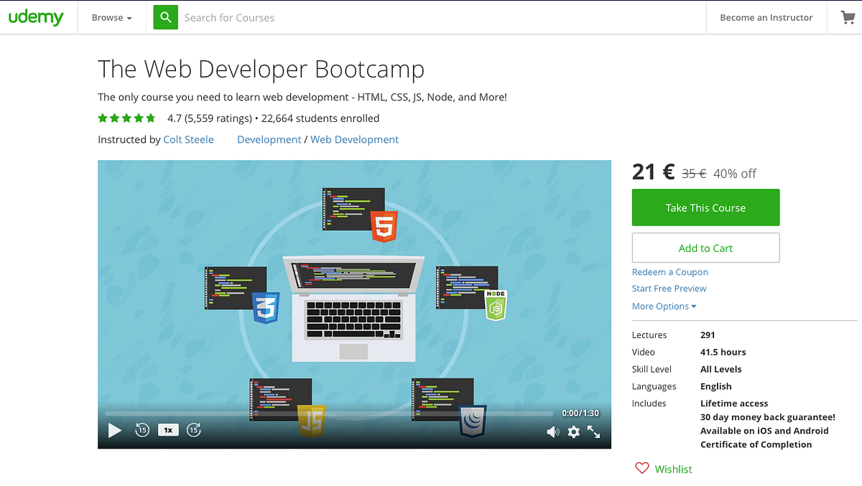Click the Wishlist text link

pyautogui.click(x=674, y=469)
